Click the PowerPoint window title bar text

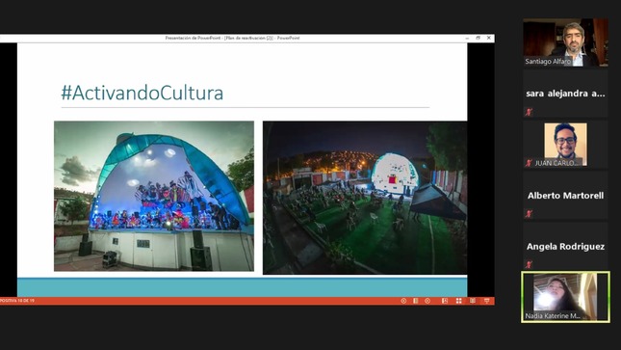[x=232, y=39]
